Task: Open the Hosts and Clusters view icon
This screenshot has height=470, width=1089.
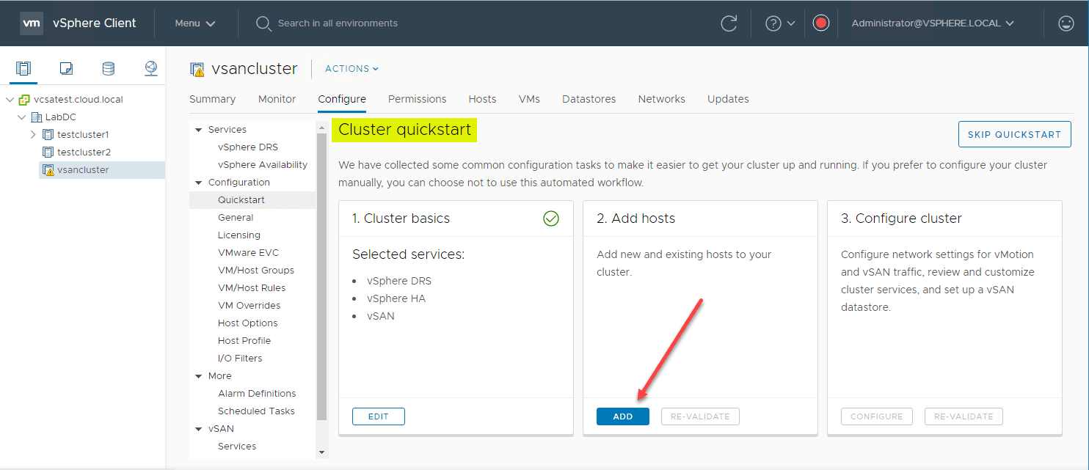Action: [23, 69]
